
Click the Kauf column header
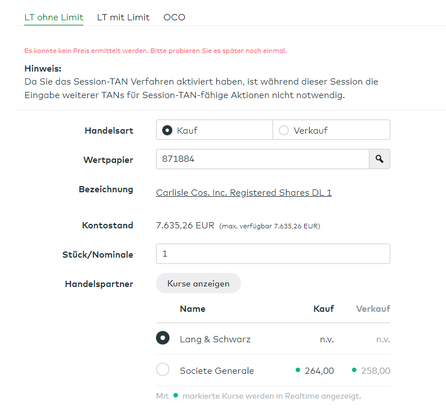point(323,309)
